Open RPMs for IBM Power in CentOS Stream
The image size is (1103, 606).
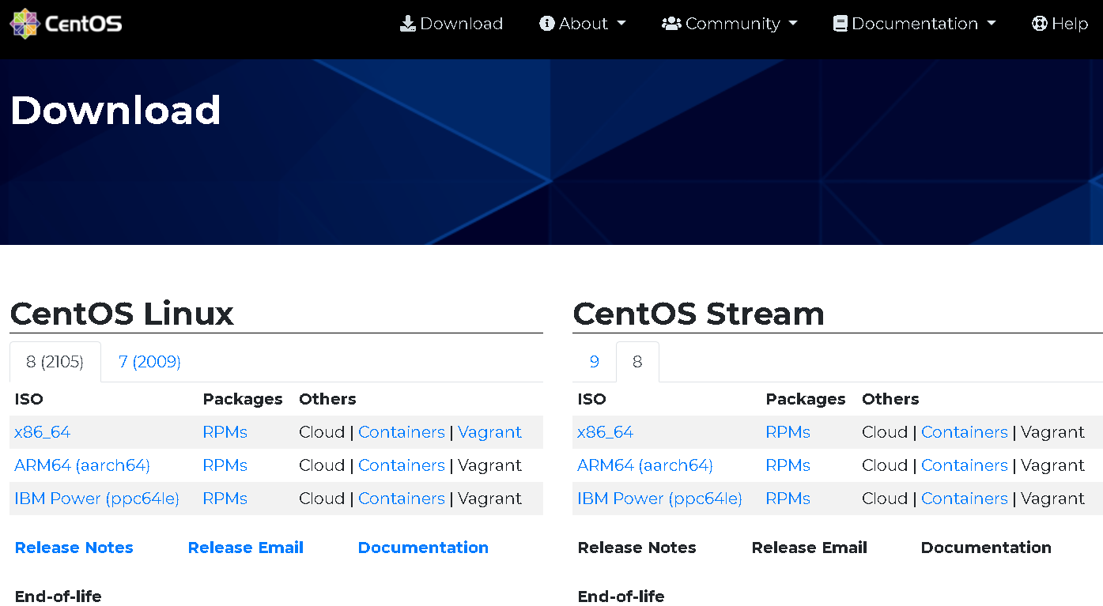click(x=788, y=499)
